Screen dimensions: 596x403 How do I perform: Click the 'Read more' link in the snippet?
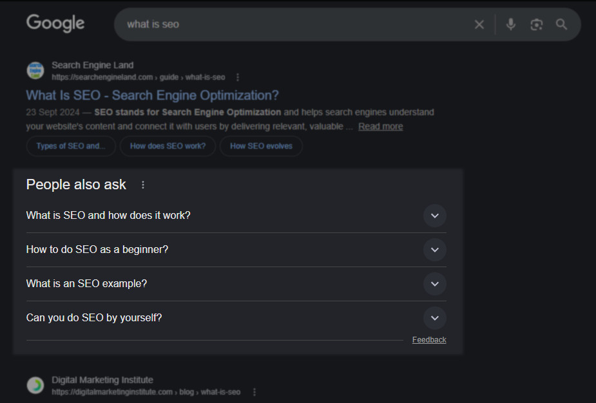[380, 126]
